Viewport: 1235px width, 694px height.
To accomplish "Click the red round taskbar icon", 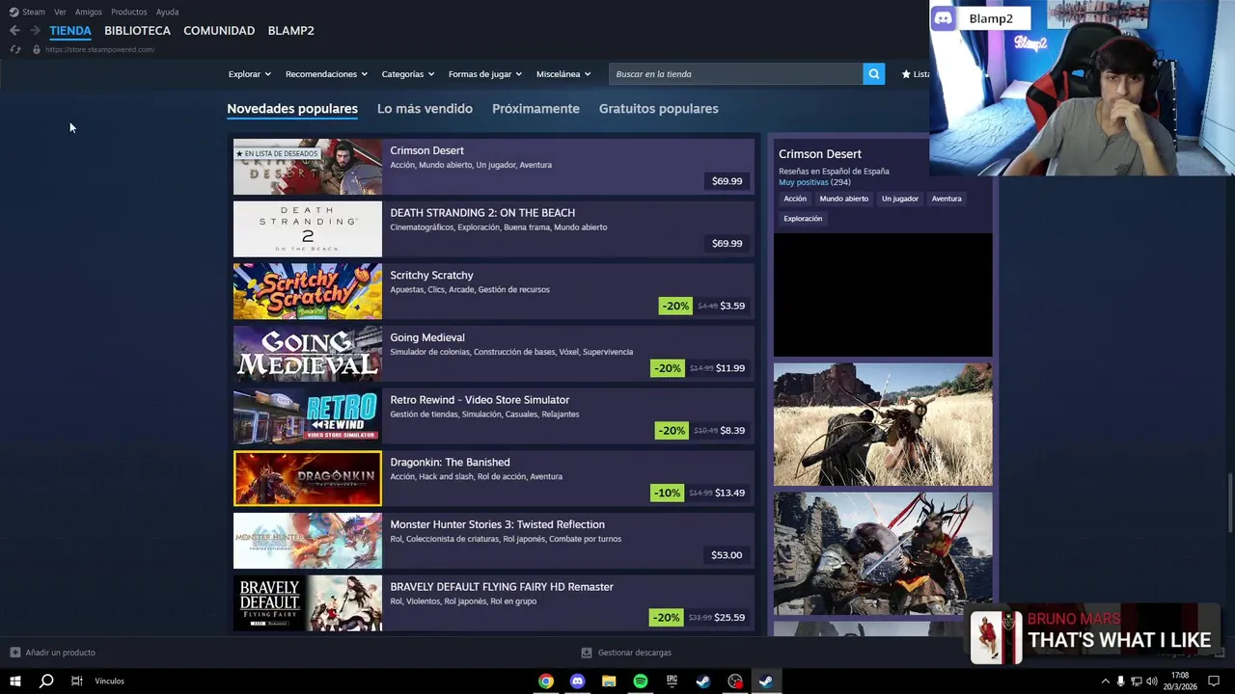I will (x=735, y=681).
